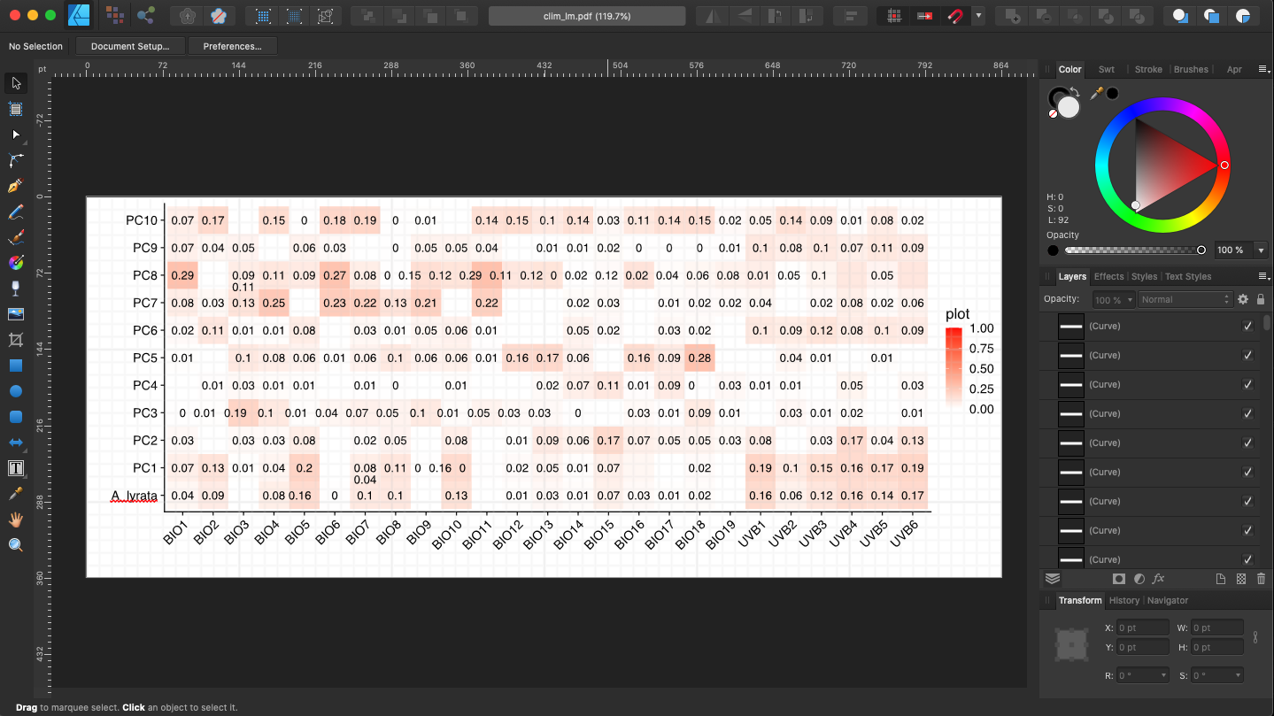
Task: Open Layer Effects fx icon
Action: tap(1159, 579)
